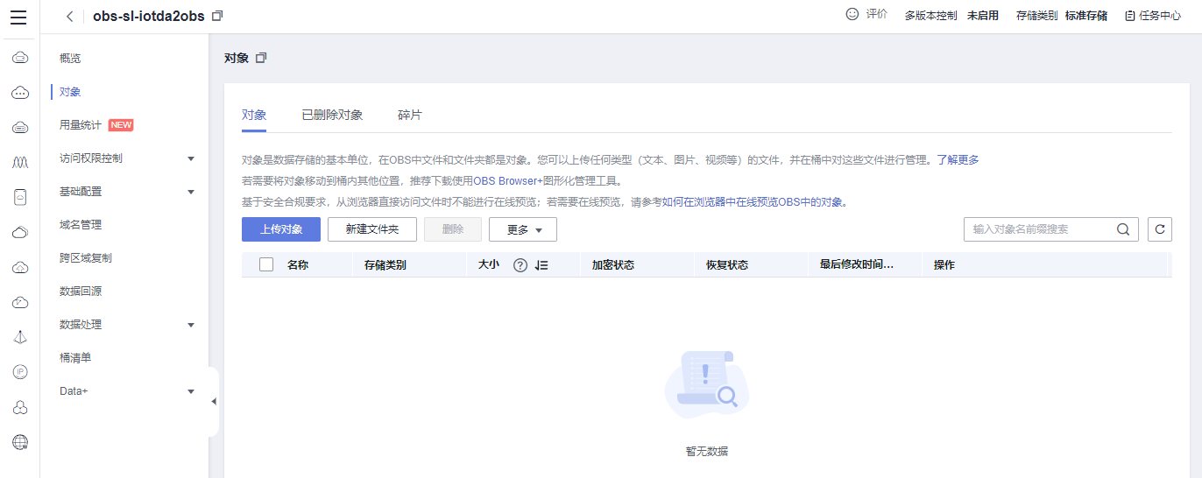Open the hamburger main menu
This screenshot has height=478, width=1202.
[x=18, y=17]
